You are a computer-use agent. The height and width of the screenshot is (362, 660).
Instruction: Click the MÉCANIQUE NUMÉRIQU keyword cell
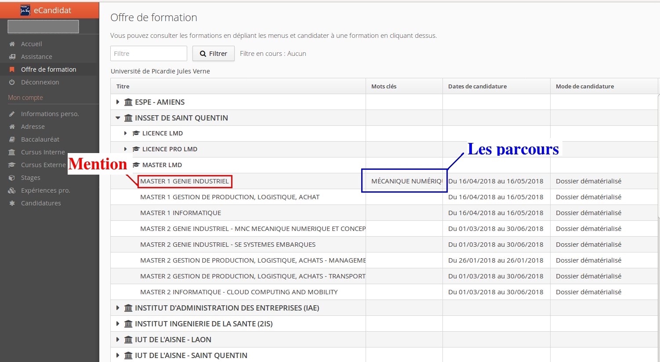[404, 181]
